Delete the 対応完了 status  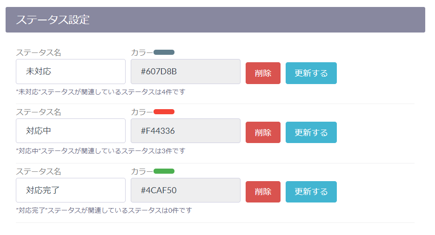263,192
